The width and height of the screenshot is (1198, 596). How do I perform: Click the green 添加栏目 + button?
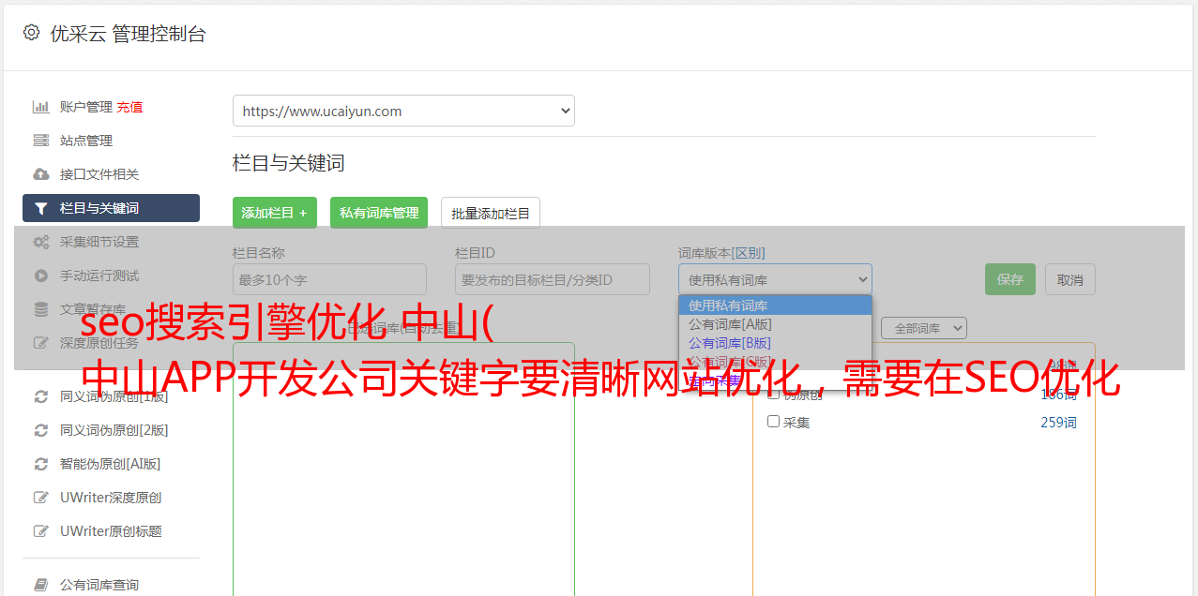[275, 213]
